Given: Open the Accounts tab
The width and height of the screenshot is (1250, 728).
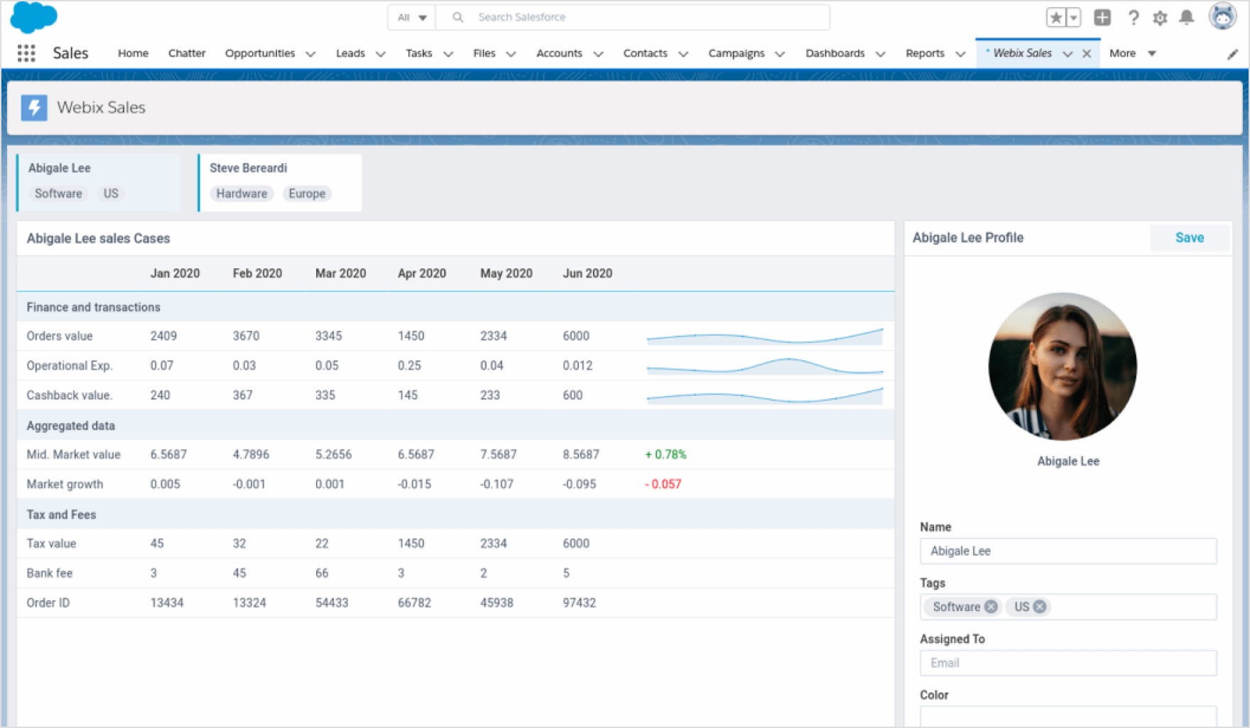Looking at the screenshot, I should click(559, 53).
